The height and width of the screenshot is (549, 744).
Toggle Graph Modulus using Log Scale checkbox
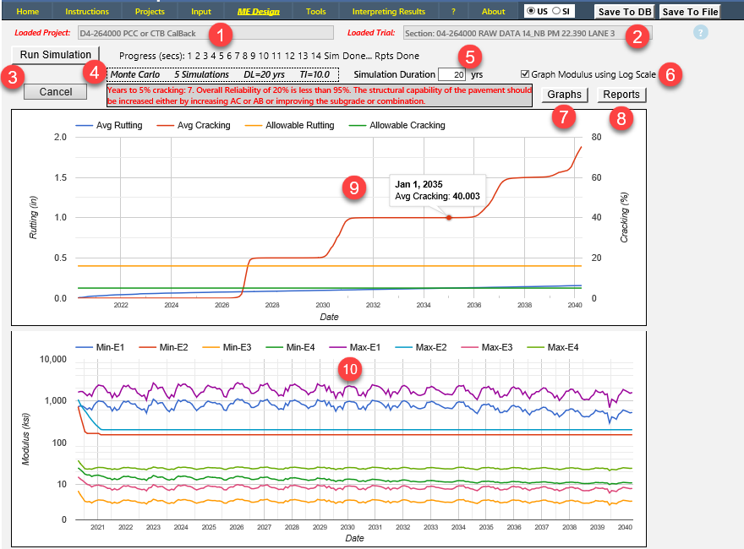[x=526, y=74]
